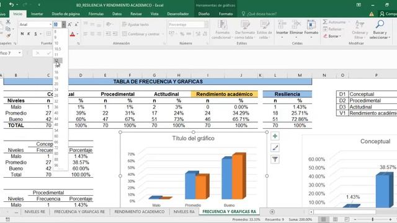Image resolution: width=397 pixels, height=223 pixels.
Task: Open the Diseño de página tab
Action: pyautogui.click(x=66, y=14)
